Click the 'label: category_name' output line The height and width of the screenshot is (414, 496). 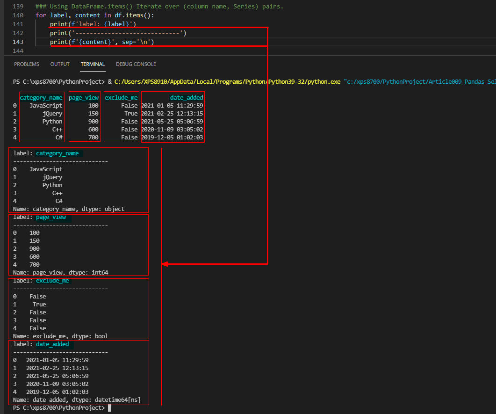46,153
